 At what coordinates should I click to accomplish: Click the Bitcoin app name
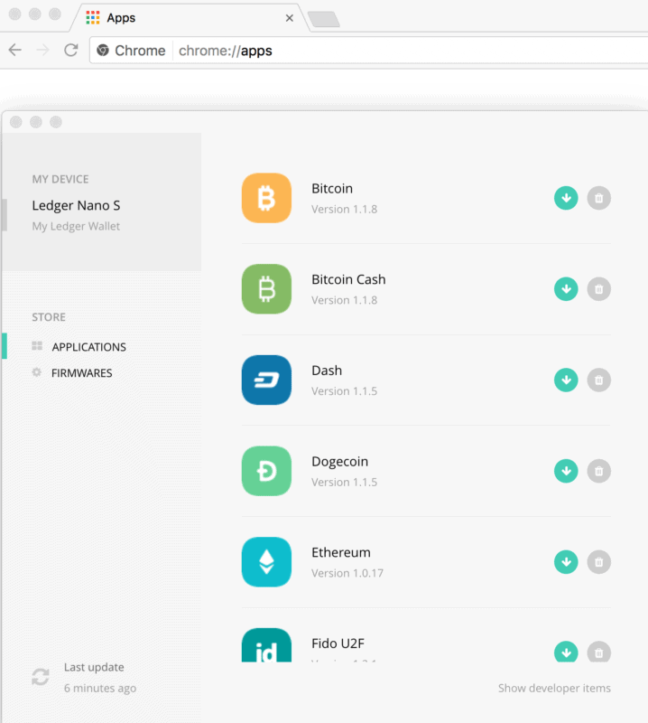coord(332,189)
